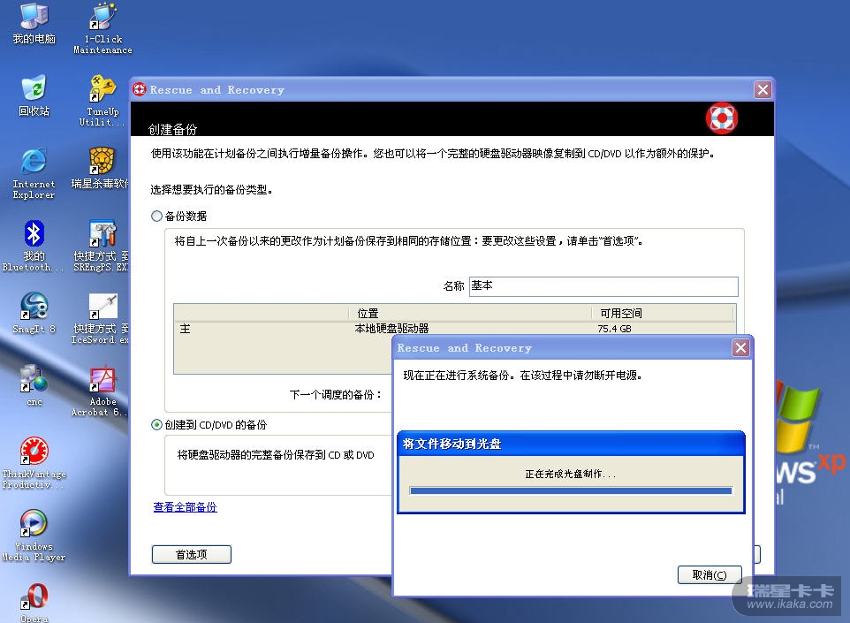Image resolution: width=850 pixels, height=623 pixels.
Task: Click the lifebuoy logo in header
Action: (722, 118)
